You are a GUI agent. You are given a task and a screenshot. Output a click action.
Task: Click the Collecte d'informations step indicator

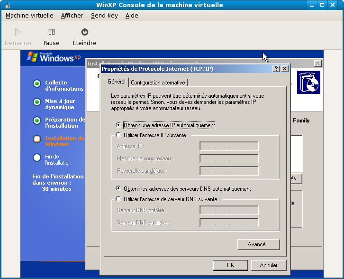(x=37, y=84)
